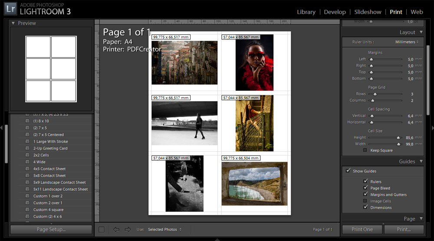434x241 pixels.
Task: Open the Use Selected Photos dropdown
Action: pos(164,229)
